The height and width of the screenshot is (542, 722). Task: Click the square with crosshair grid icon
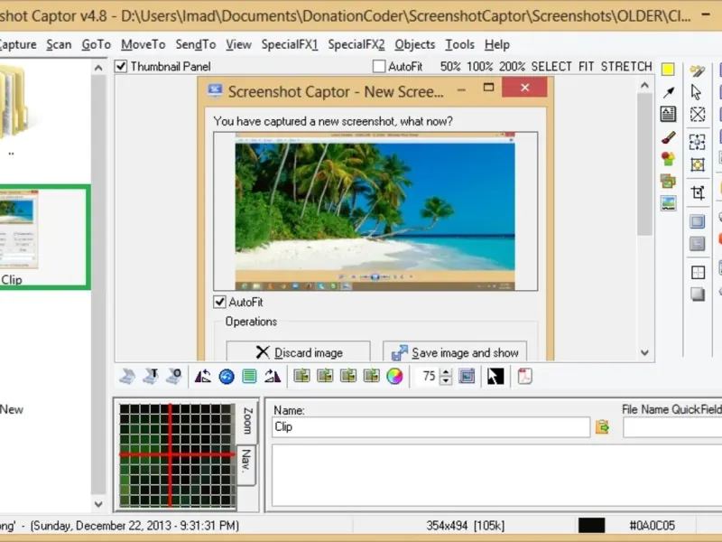(697, 273)
